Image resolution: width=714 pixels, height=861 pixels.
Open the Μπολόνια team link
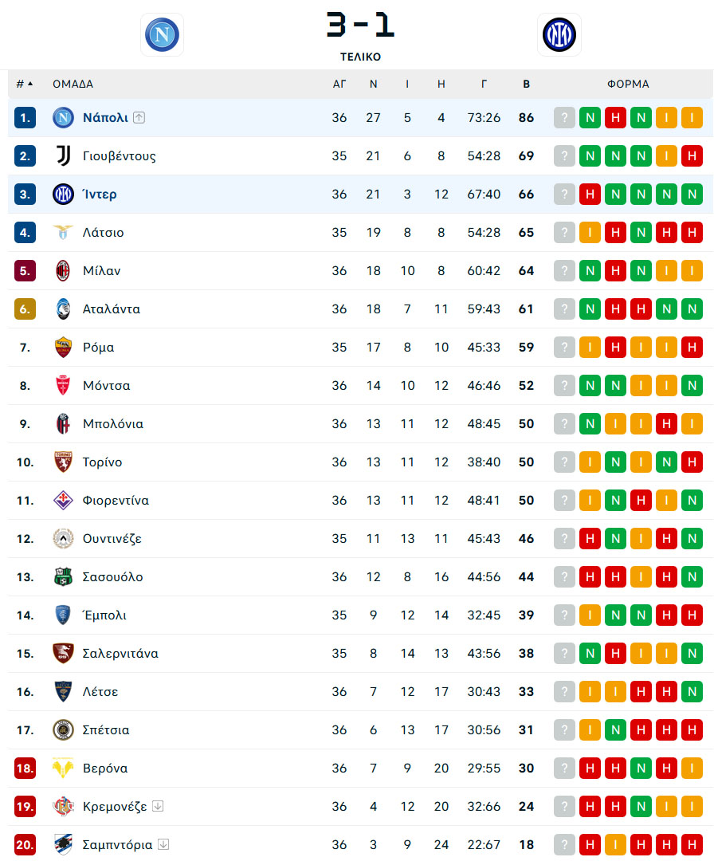[113, 424]
